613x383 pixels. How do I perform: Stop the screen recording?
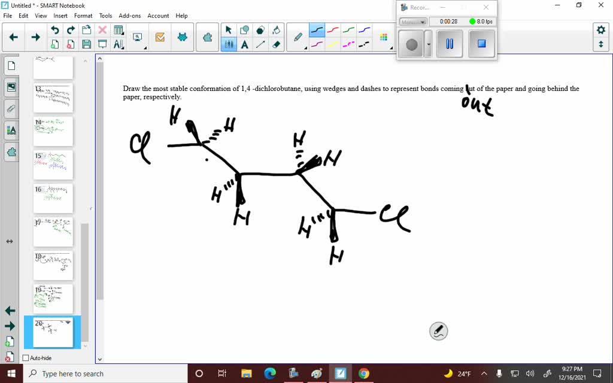click(481, 43)
